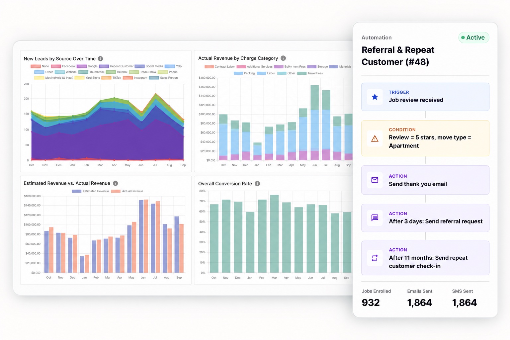Viewport: 510px width, 340px height.
Task: Toggle the Instagram legend entry
Action: pos(135,78)
